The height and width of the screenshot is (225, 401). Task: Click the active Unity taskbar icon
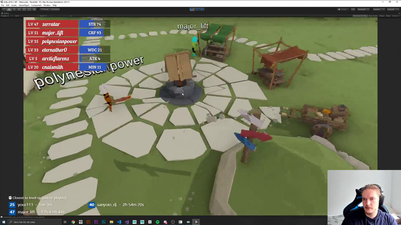(196, 222)
